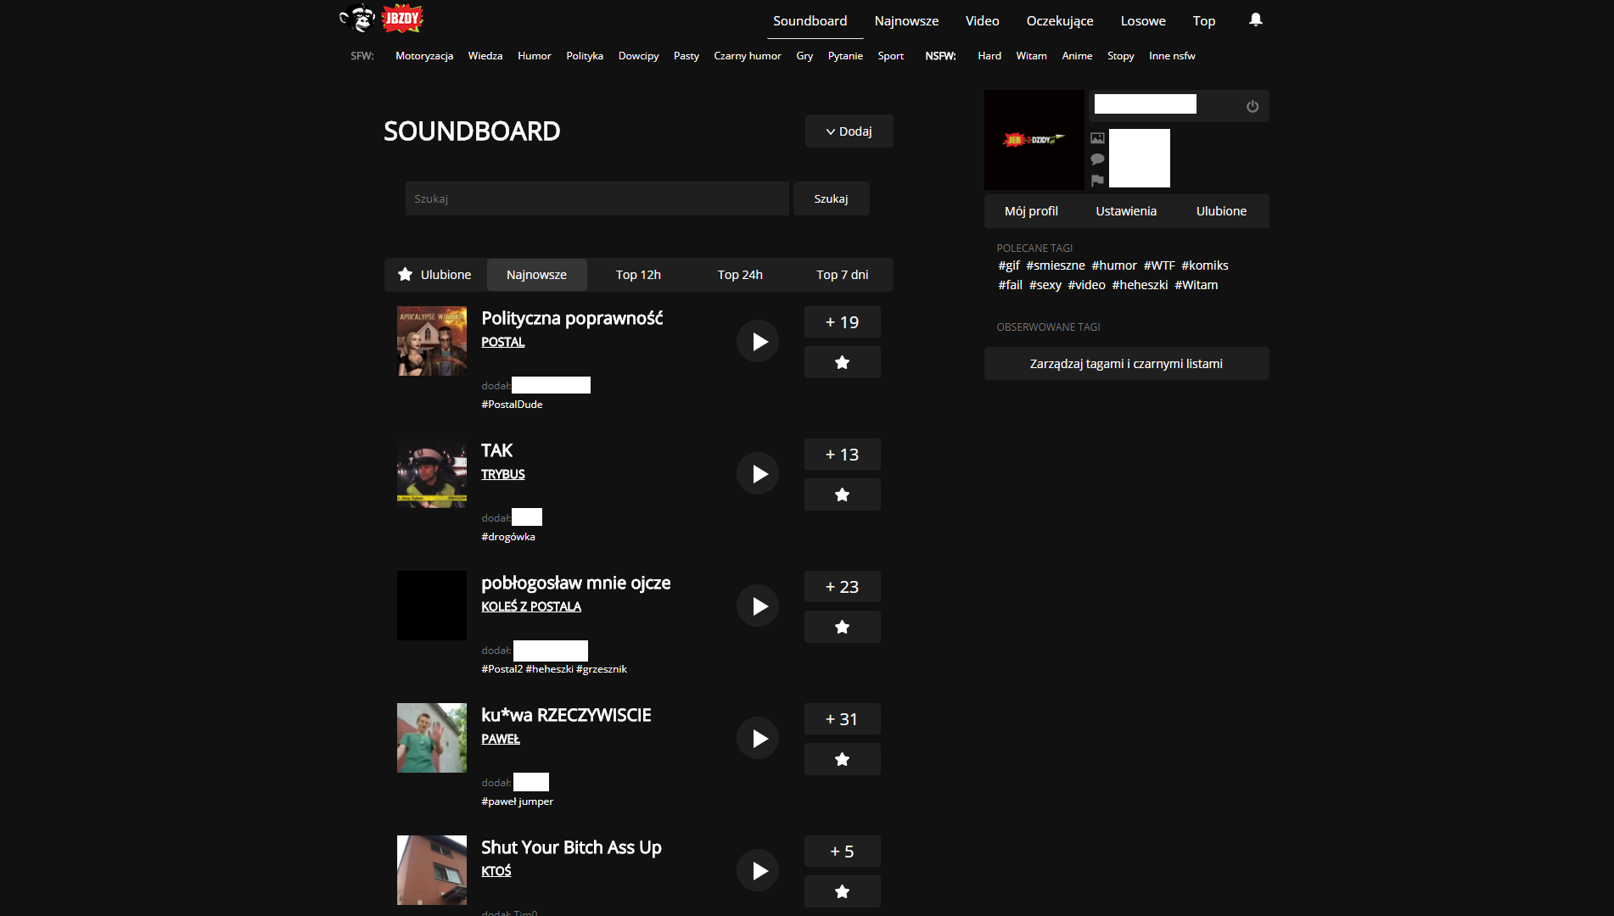Open the Gry category
The image size is (1614, 916).
804,56
